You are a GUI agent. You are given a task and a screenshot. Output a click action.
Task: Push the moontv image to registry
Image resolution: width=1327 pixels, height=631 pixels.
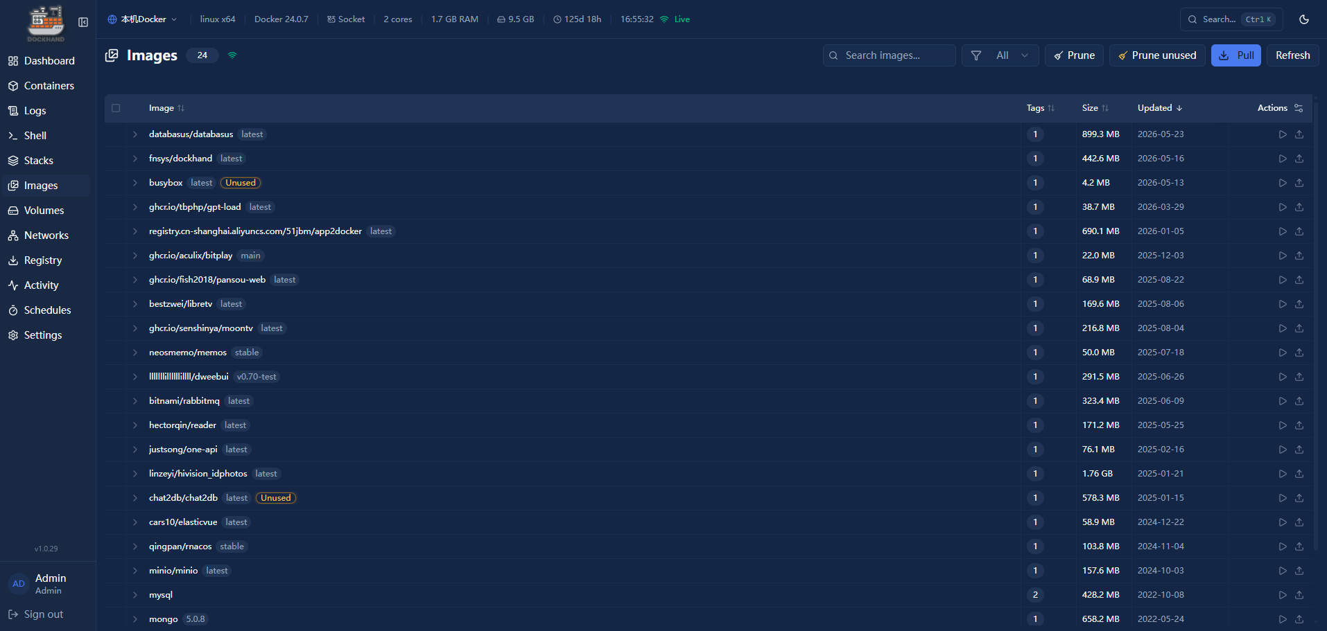(1299, 328)
